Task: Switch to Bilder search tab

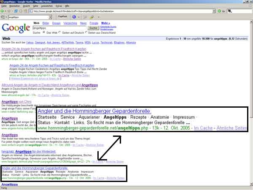Action: pyautogui.click(x=46, y=23)
